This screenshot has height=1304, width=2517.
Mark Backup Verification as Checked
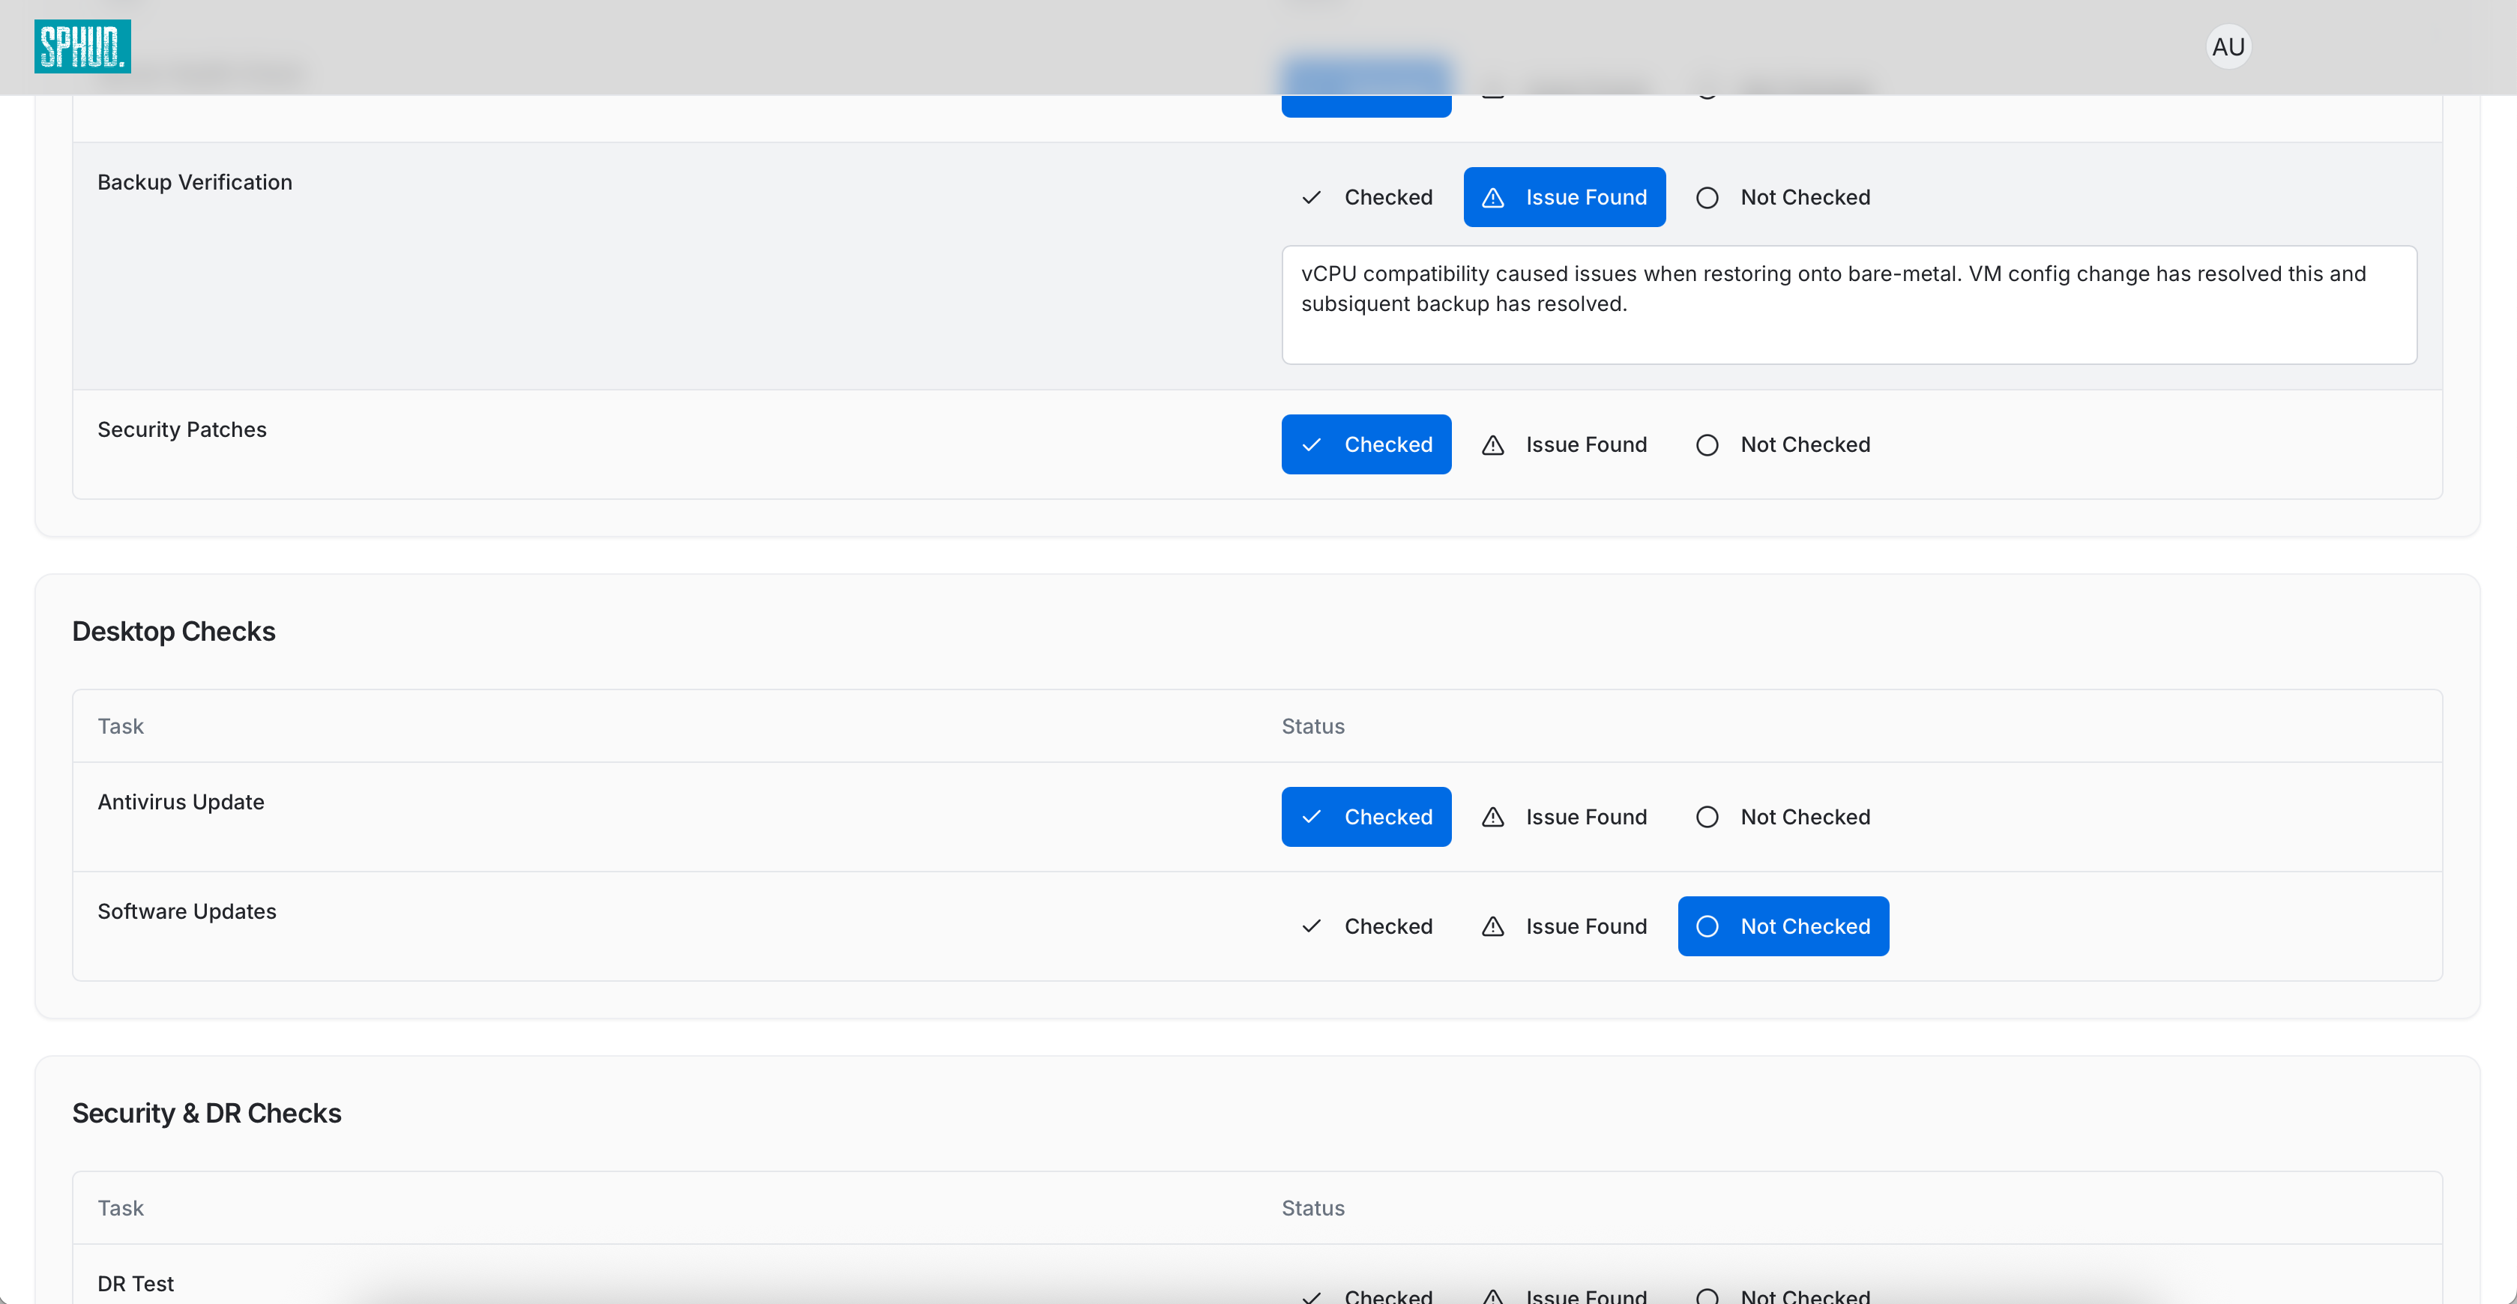click(1366, 197)
